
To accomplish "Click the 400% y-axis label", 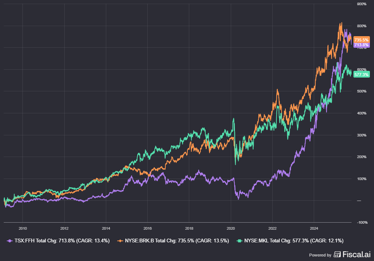I will (362, 113).
